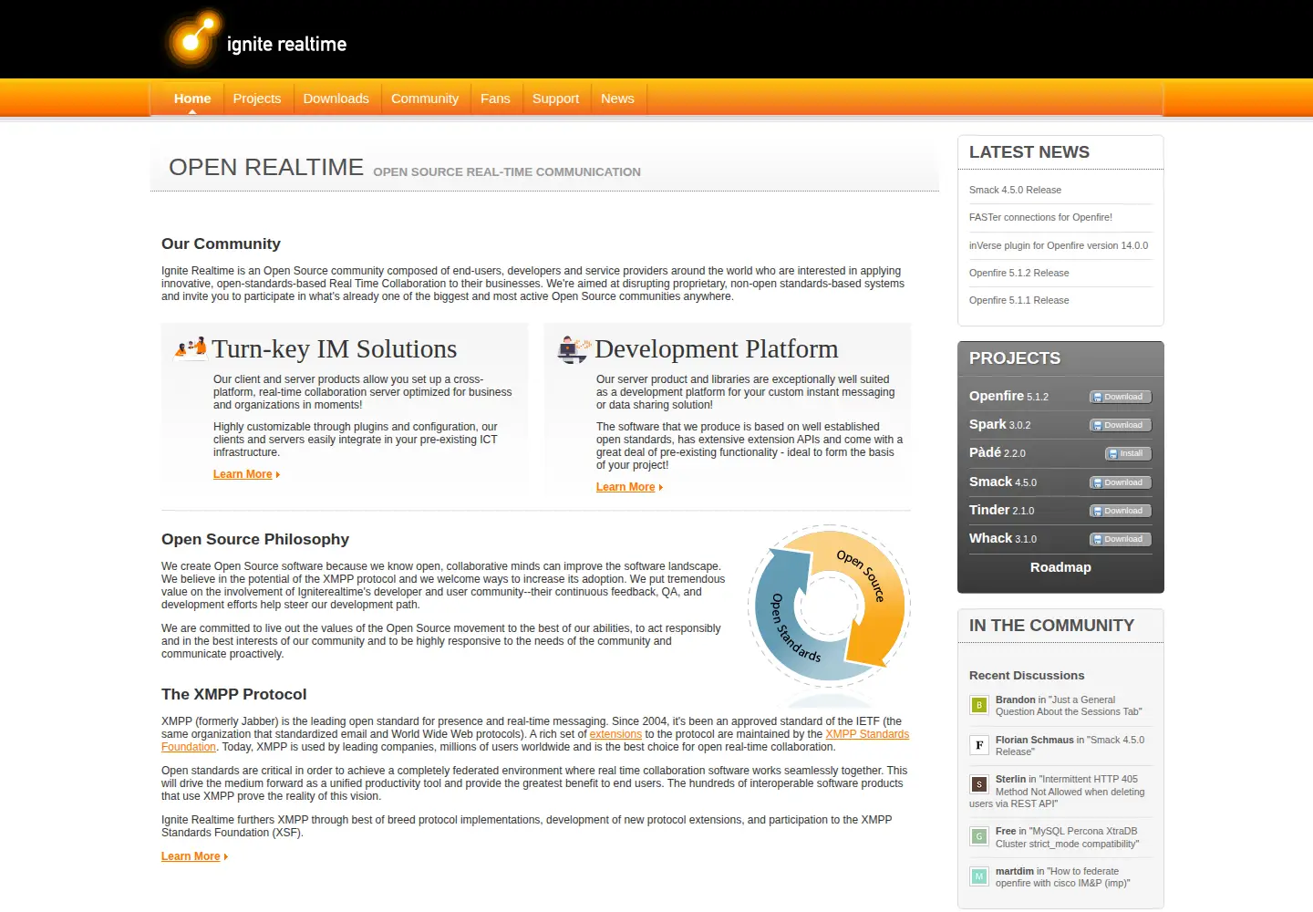1313x912 pixels.
Task: Open the Community menu item
Action: tap(425, 98)
